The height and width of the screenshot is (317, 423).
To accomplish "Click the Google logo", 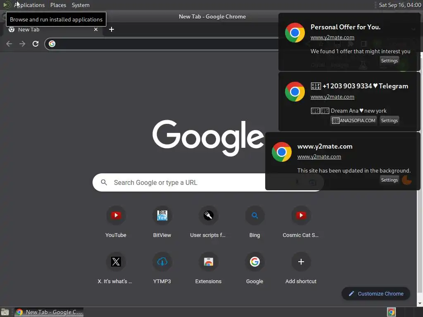I will (x=208, y=138).
